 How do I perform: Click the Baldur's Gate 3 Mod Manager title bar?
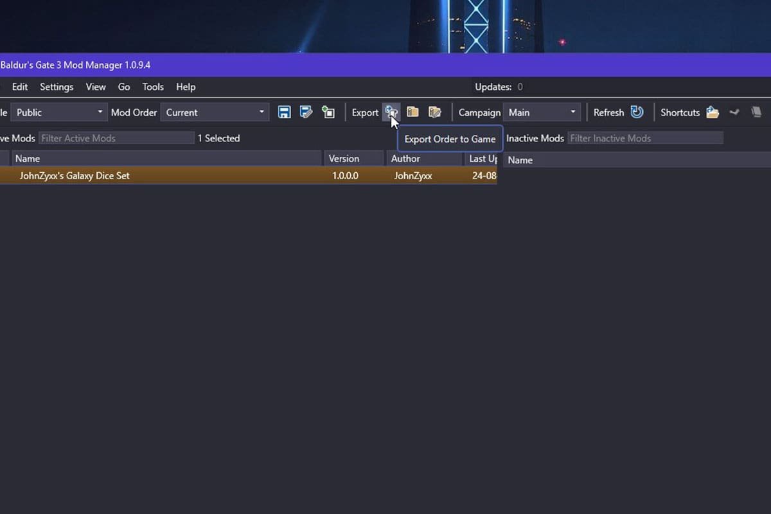385,65
